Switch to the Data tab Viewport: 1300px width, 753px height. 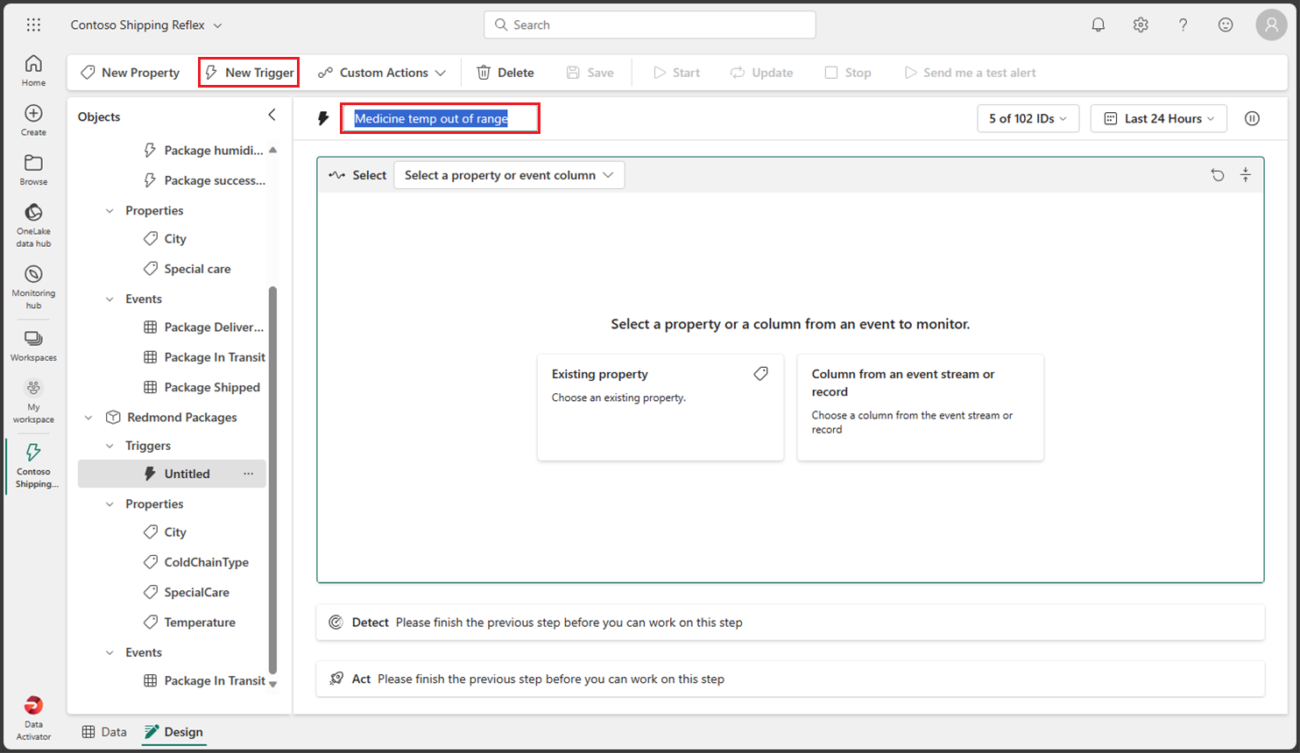pyautogui.click(x=104, y=732)
